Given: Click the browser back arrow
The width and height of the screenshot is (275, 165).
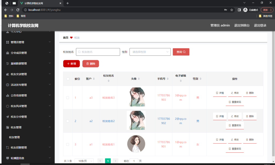Looking at the screenshot, I should pyautogui.click(x=6, y=10).
